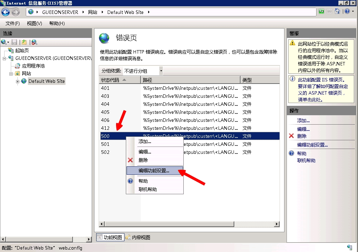Click the Home icon in address toolbar
Screen dimensions: 358x252
pos(337,12)
